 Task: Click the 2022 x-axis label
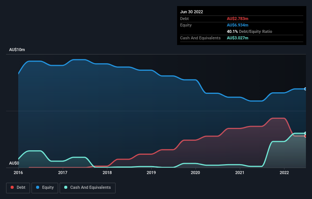click(284, 173)
